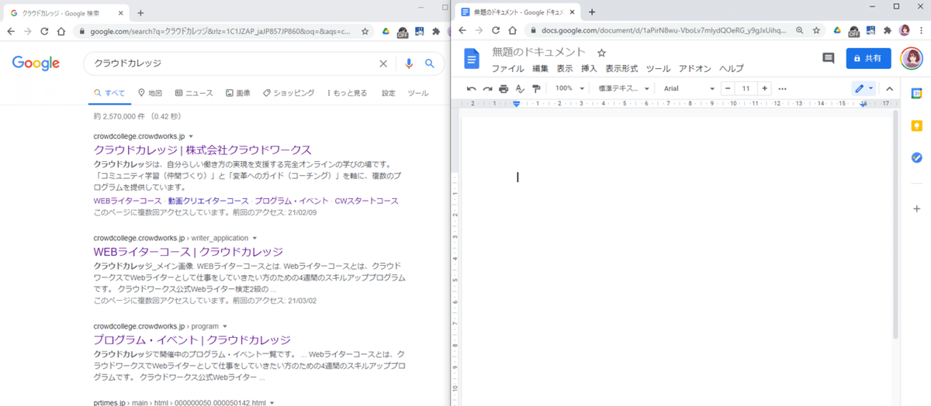
Task: Open Chrome three-dot menu in Docs window
Action: 922,31
